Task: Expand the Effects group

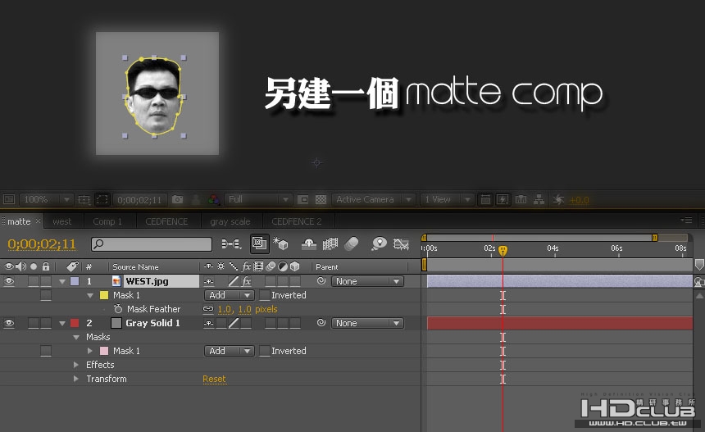Action: pos(76,365)
